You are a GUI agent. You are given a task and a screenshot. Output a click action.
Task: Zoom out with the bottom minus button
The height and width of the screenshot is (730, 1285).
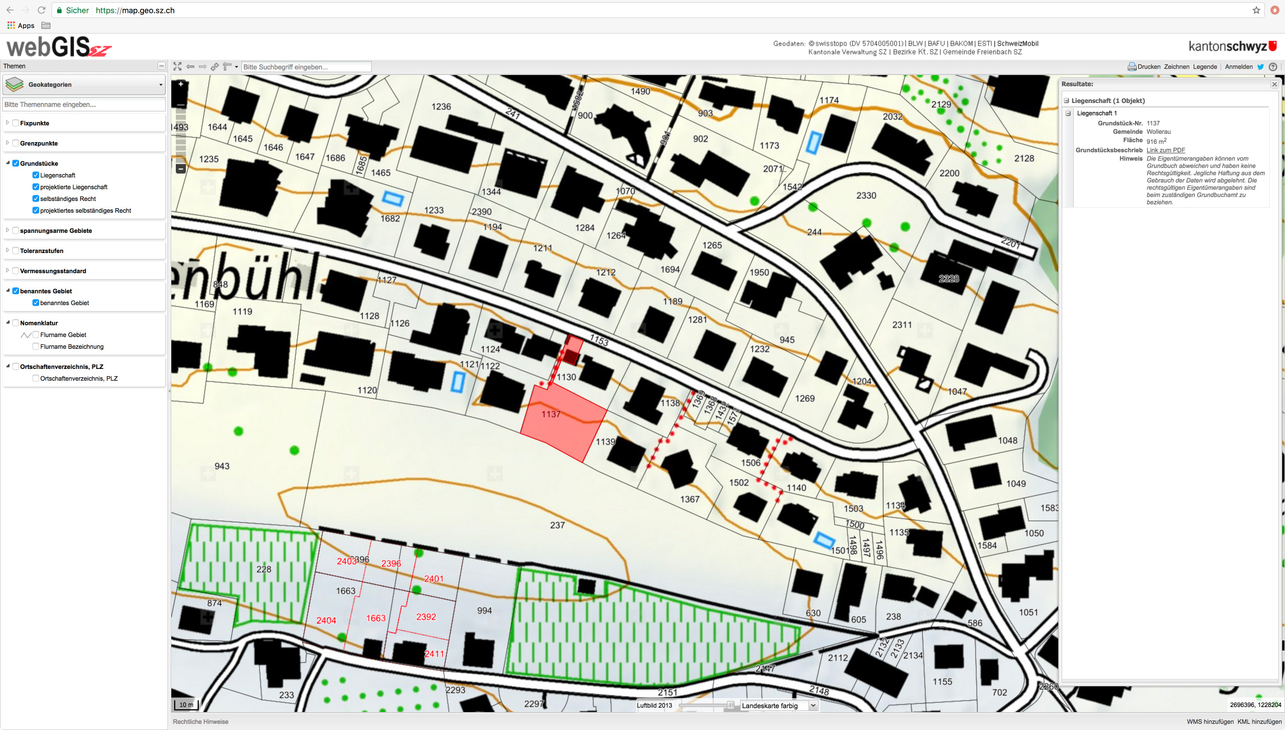(x=181, y=169)
